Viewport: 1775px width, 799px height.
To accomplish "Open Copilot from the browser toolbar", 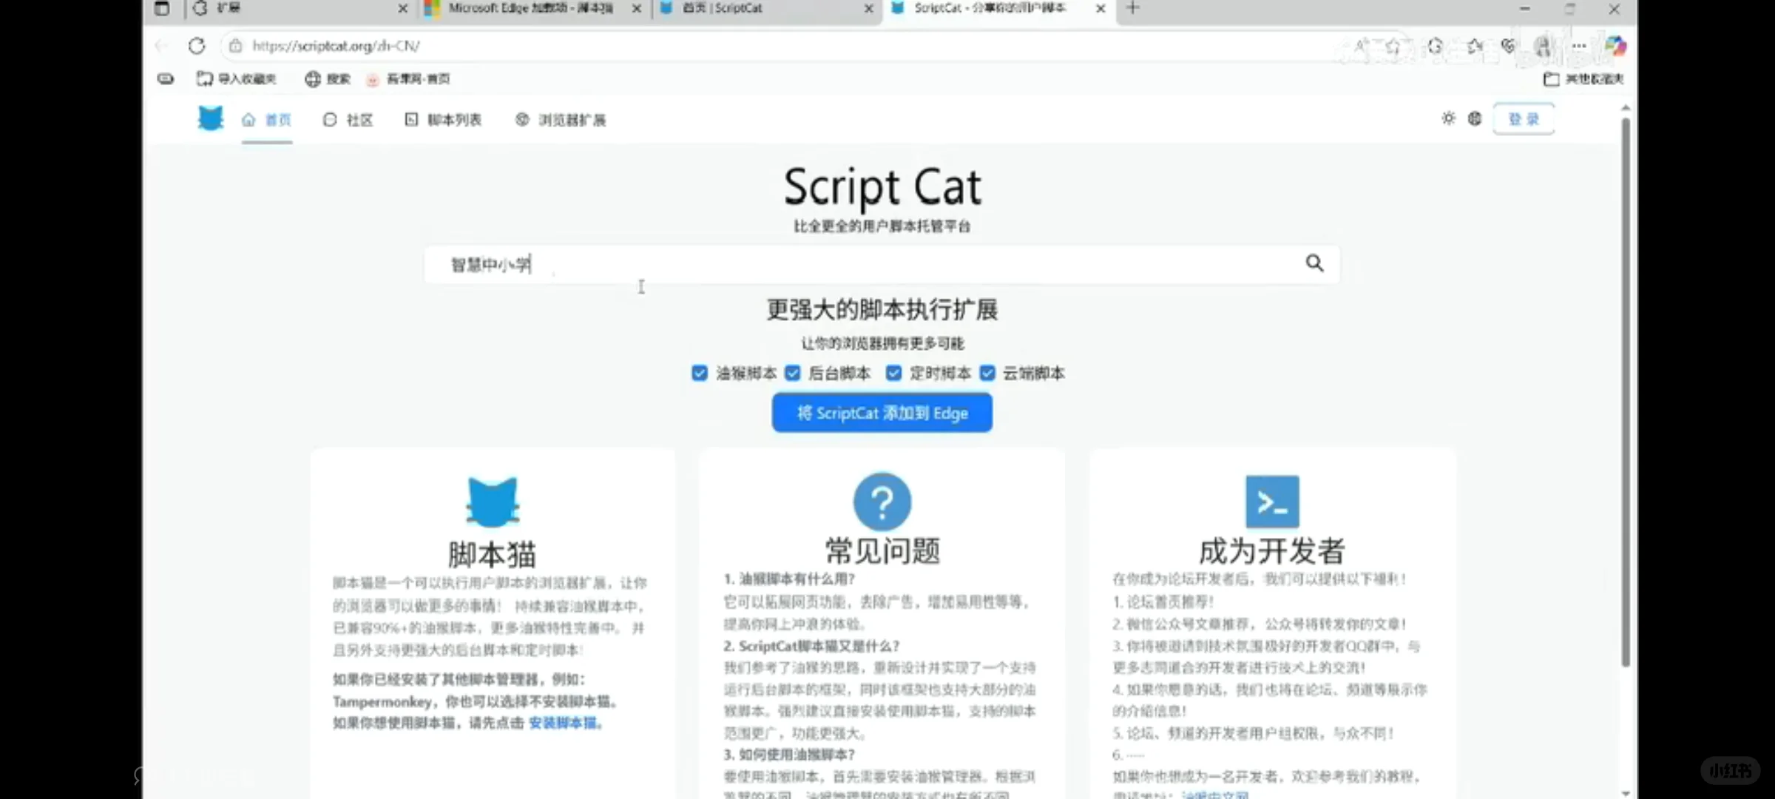I will (x=1616, y=46).
